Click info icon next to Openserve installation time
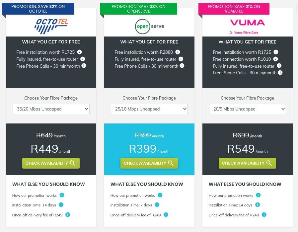The width and height of the screenshot is (298, 232). coord(156,205)
